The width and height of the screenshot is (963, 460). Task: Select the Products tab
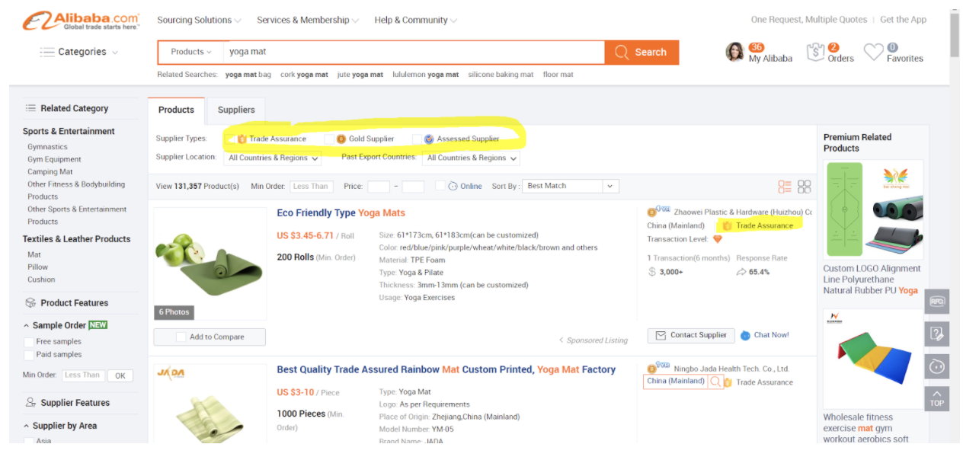[x=176, y=110]
